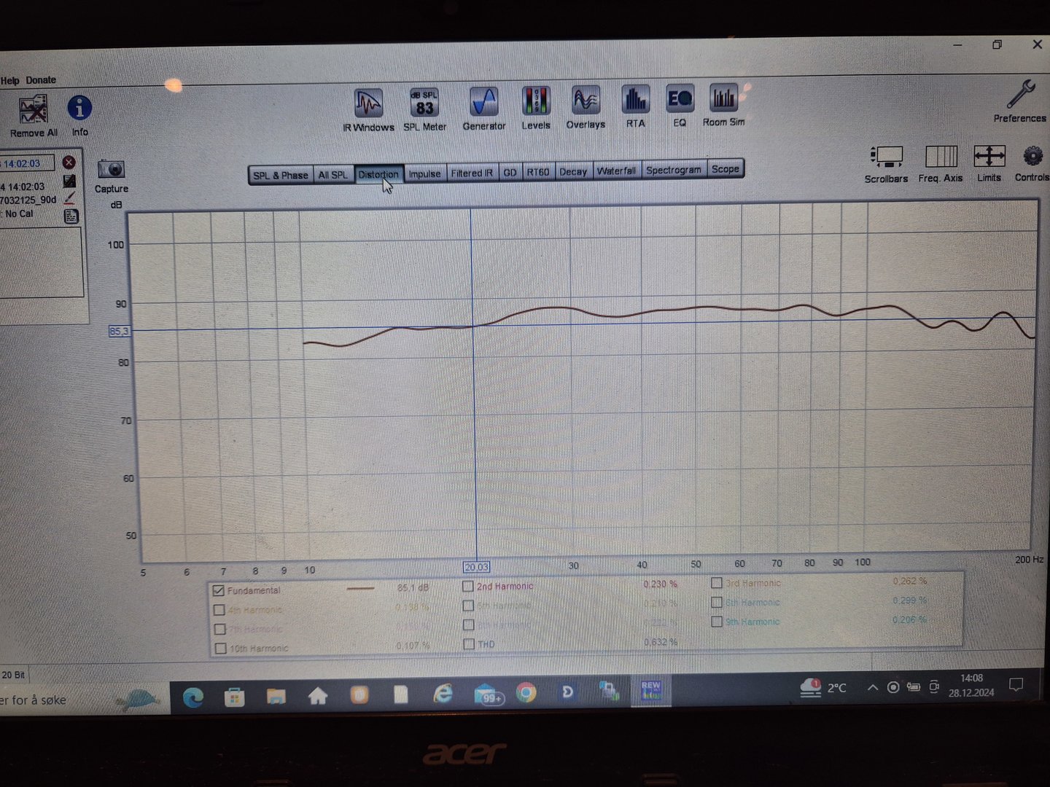Click the measurement save disk icon
The width and height of the screenshot is (1050, 787).
point(69,181)
